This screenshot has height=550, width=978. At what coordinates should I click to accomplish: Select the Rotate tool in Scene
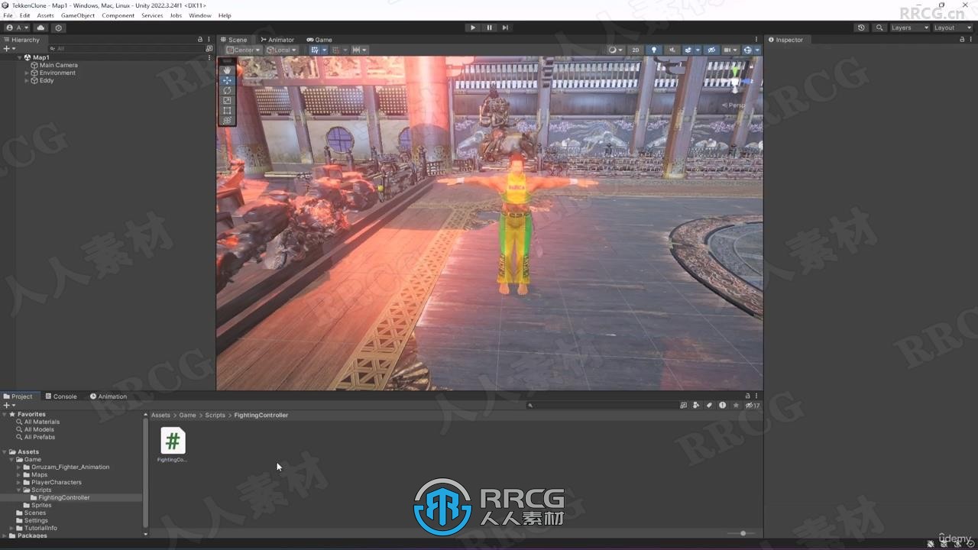tap(227, 90)
